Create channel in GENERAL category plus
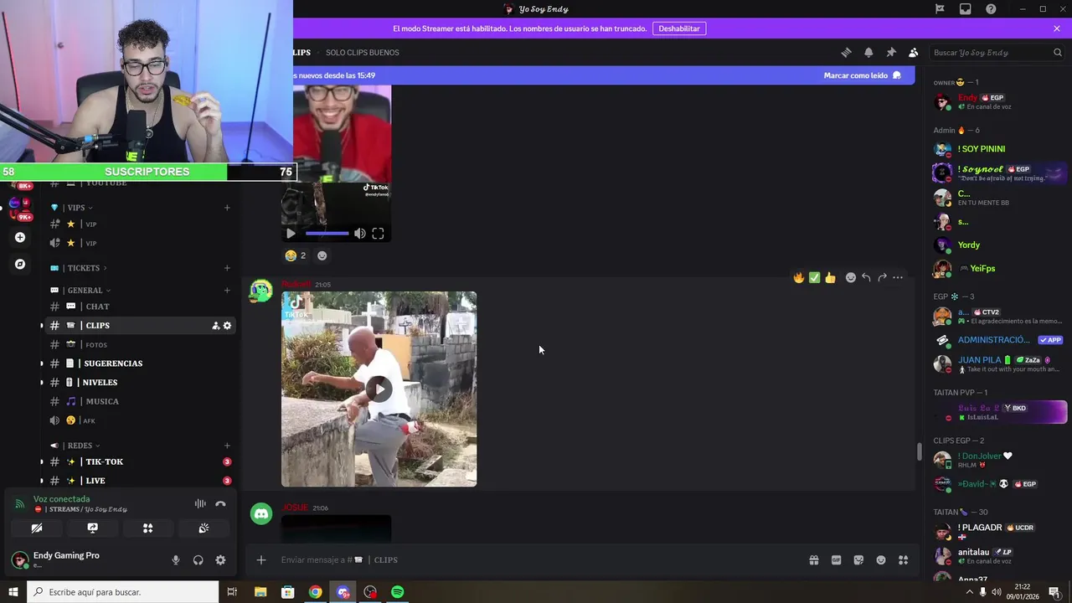Screen dimensions: 1072x603 227,290
